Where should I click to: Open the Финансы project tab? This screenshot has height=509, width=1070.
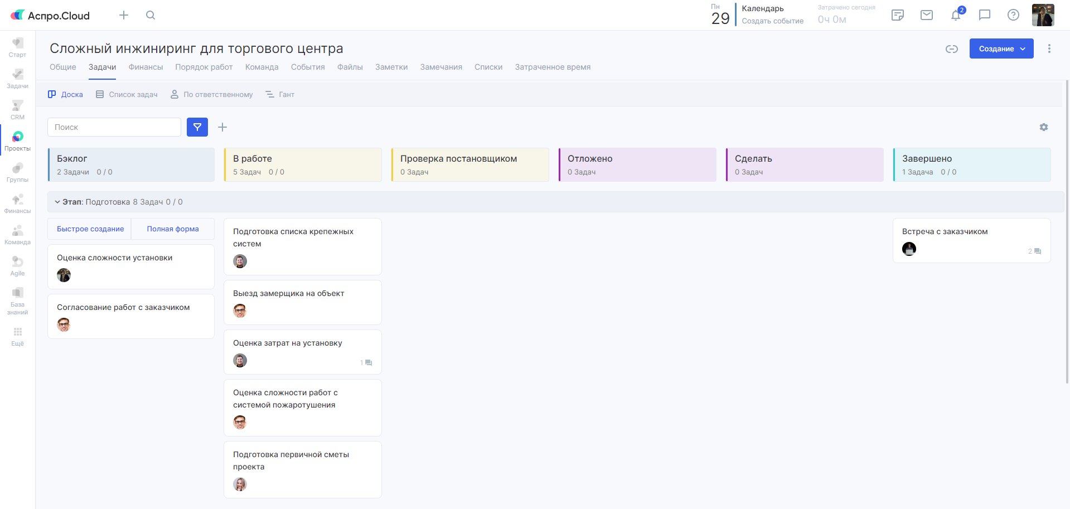[x=146, y=67]
